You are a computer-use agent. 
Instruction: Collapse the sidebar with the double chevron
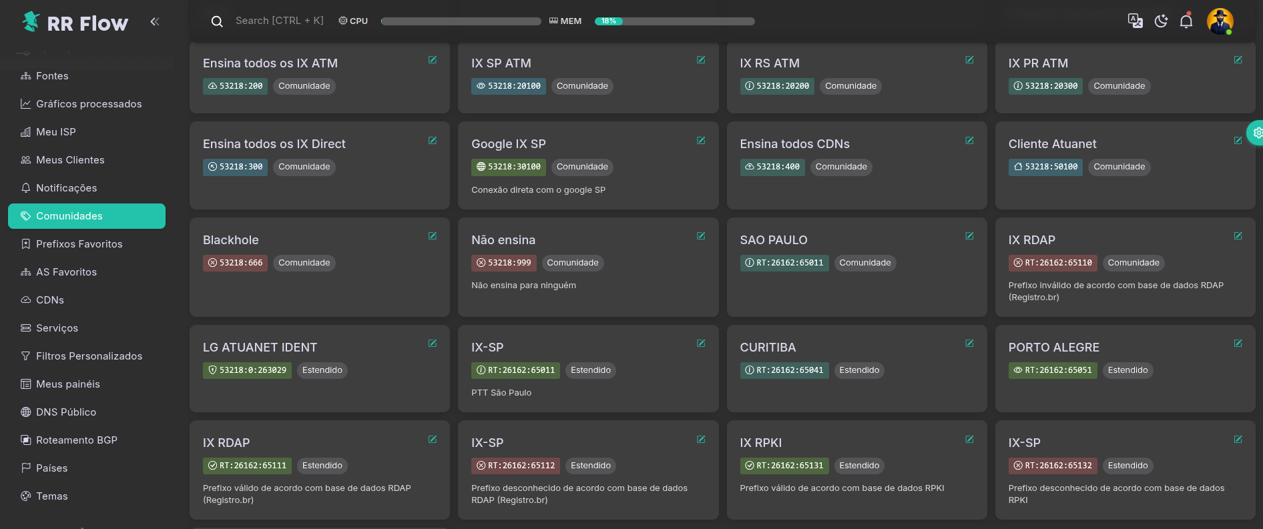point(154,21)
